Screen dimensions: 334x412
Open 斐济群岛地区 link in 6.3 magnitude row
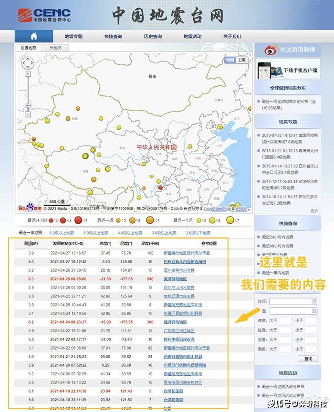[x=175, y=279]
